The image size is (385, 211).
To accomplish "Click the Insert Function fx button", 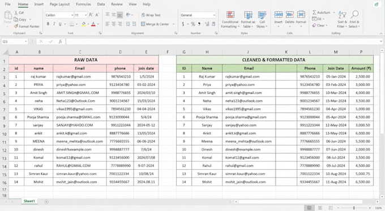I will [x=61, y=42].
